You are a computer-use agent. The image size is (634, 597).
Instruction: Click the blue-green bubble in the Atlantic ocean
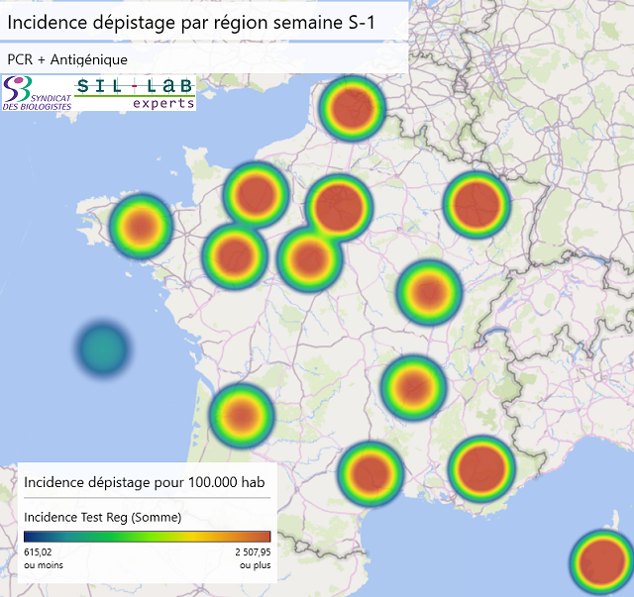pyautogui.click(x=103, y=348)
